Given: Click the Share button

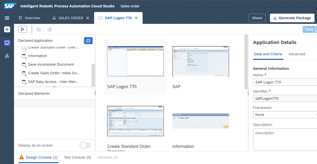Looking at the screenshot, I should tap(257, 18).
